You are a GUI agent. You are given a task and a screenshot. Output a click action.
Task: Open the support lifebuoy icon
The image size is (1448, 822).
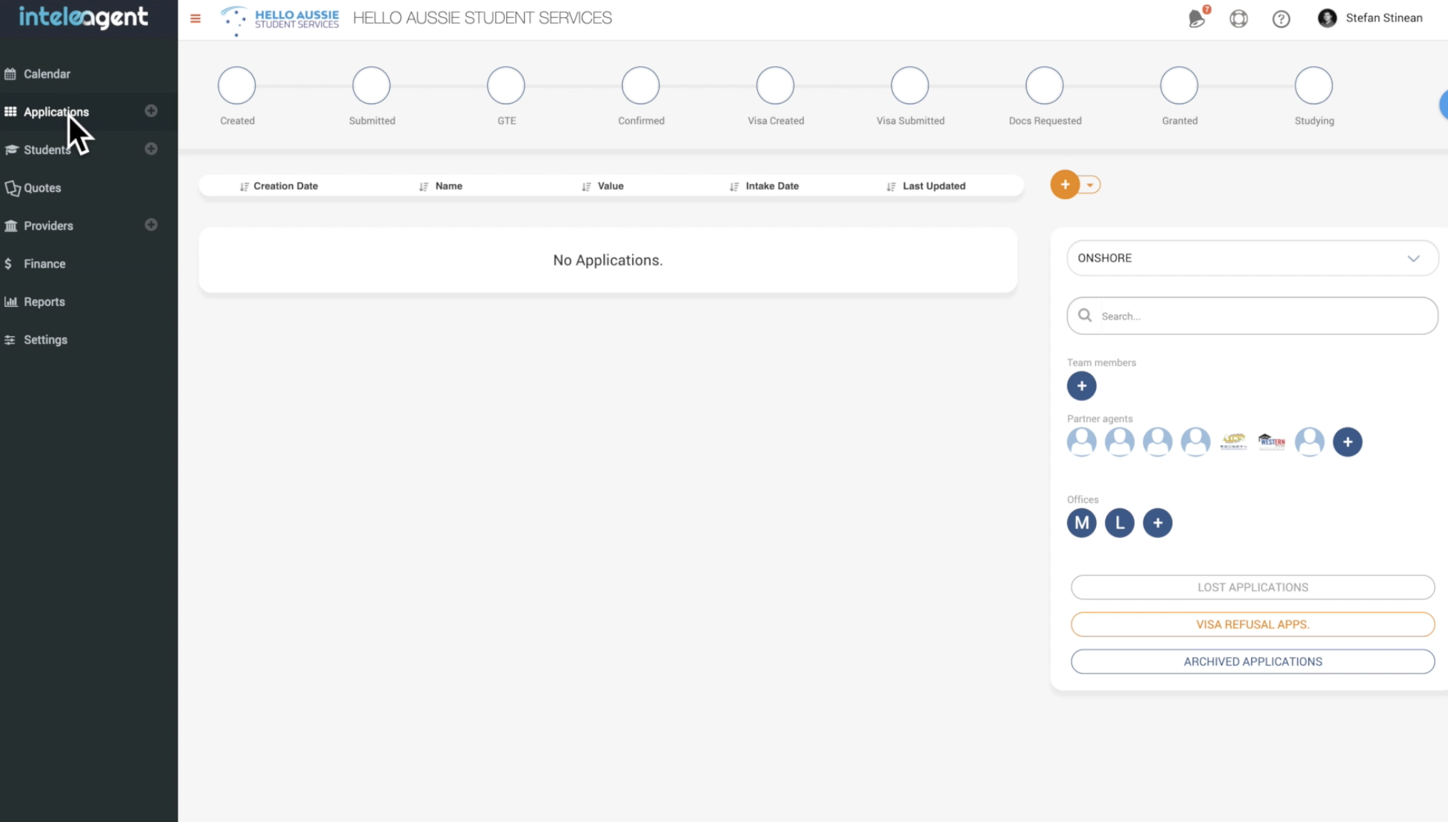(x=1239, y=19)
